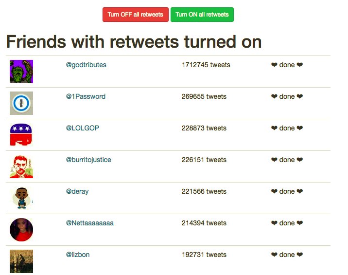Open the @Nettaaaaaaaa profile link
Image resolution: width=348 pixels, height=275 pixels.
[90, 223]
